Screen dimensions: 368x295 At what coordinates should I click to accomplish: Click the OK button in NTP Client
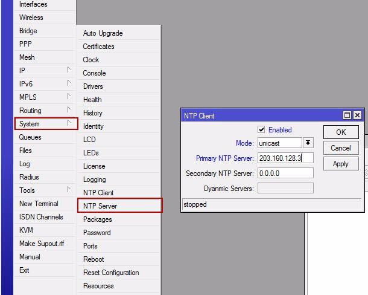341,132
